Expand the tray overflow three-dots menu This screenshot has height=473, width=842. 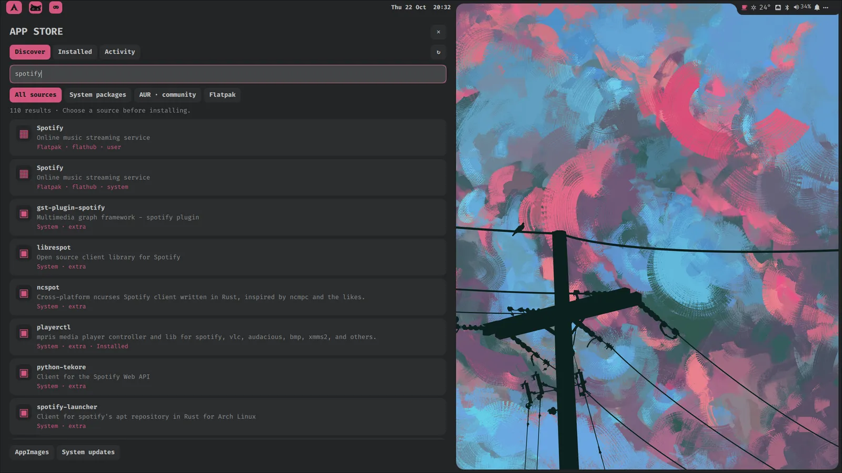click(826, 7)
